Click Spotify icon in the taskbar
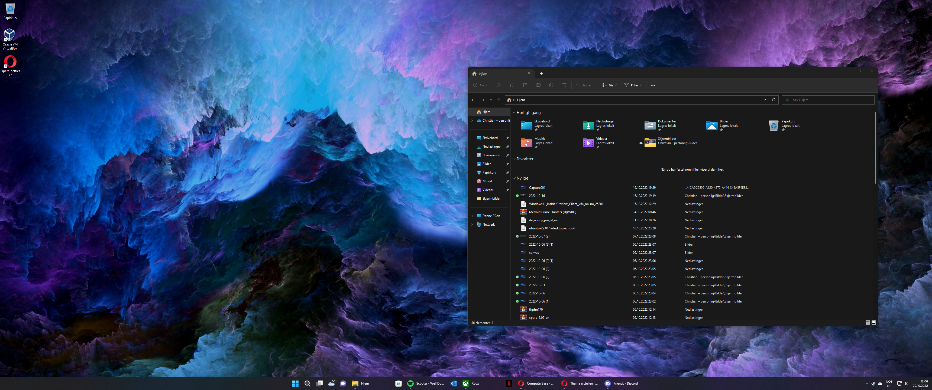Image resolution: width=932 pixels, height=390 pixels. [x=410, y=383]
